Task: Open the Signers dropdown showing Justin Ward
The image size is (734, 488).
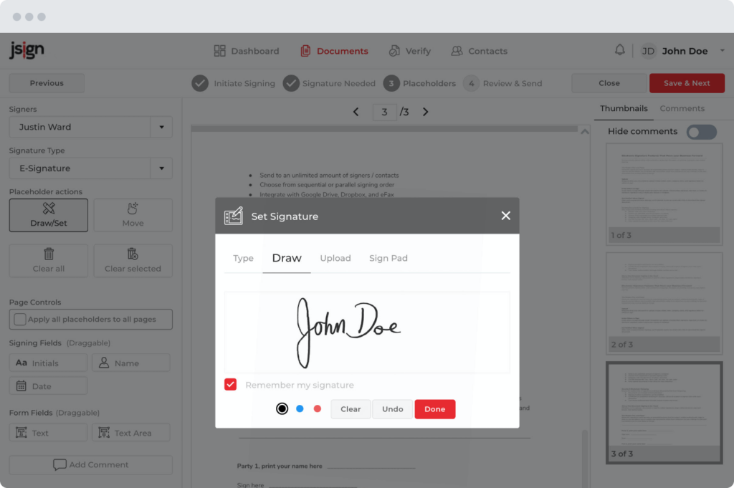Action: [161, 127]
